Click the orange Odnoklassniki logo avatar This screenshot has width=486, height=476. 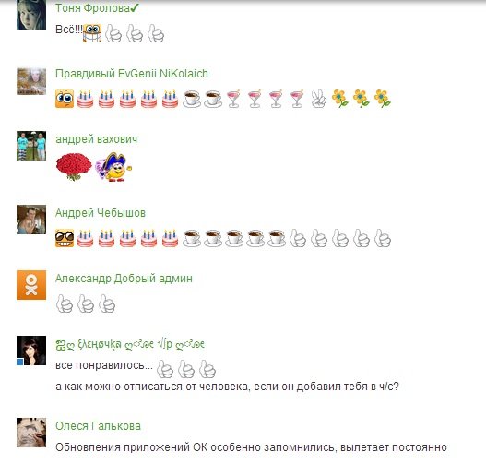pyautogui.click(x=31, y=285)
